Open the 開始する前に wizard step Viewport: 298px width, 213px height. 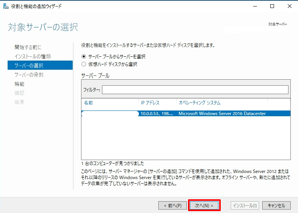point(28,47)
